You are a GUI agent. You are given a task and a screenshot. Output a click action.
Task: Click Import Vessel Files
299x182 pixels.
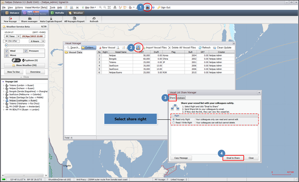(x=154, y=48)
